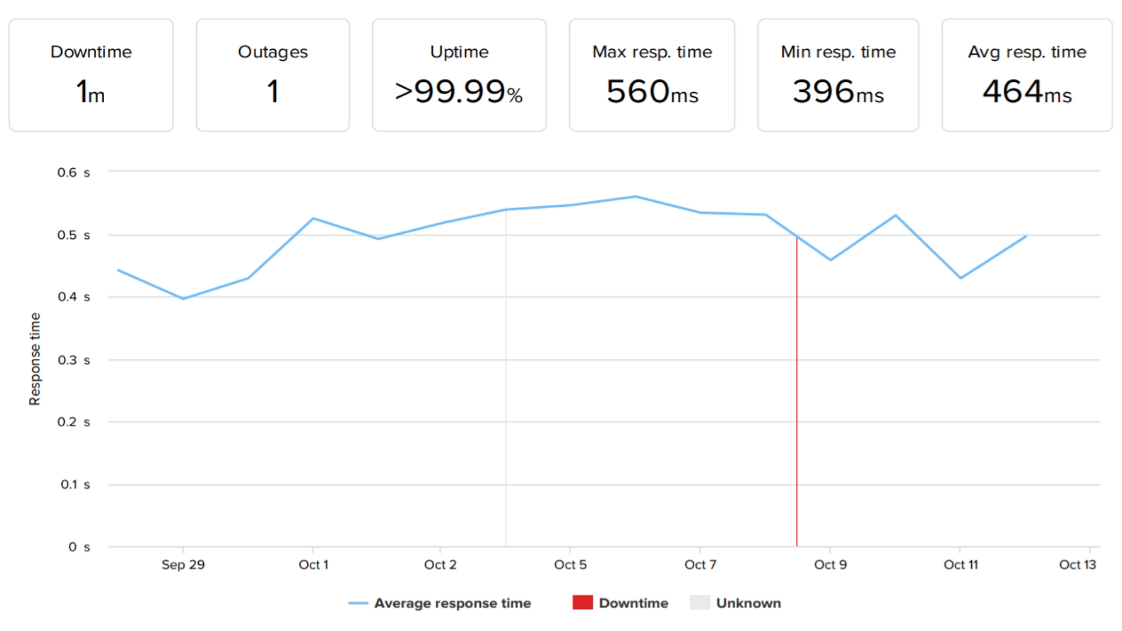Click the Oct 5 x-axis label
The height and width of the screenshot is (631, 1122).
pos(570,564)
